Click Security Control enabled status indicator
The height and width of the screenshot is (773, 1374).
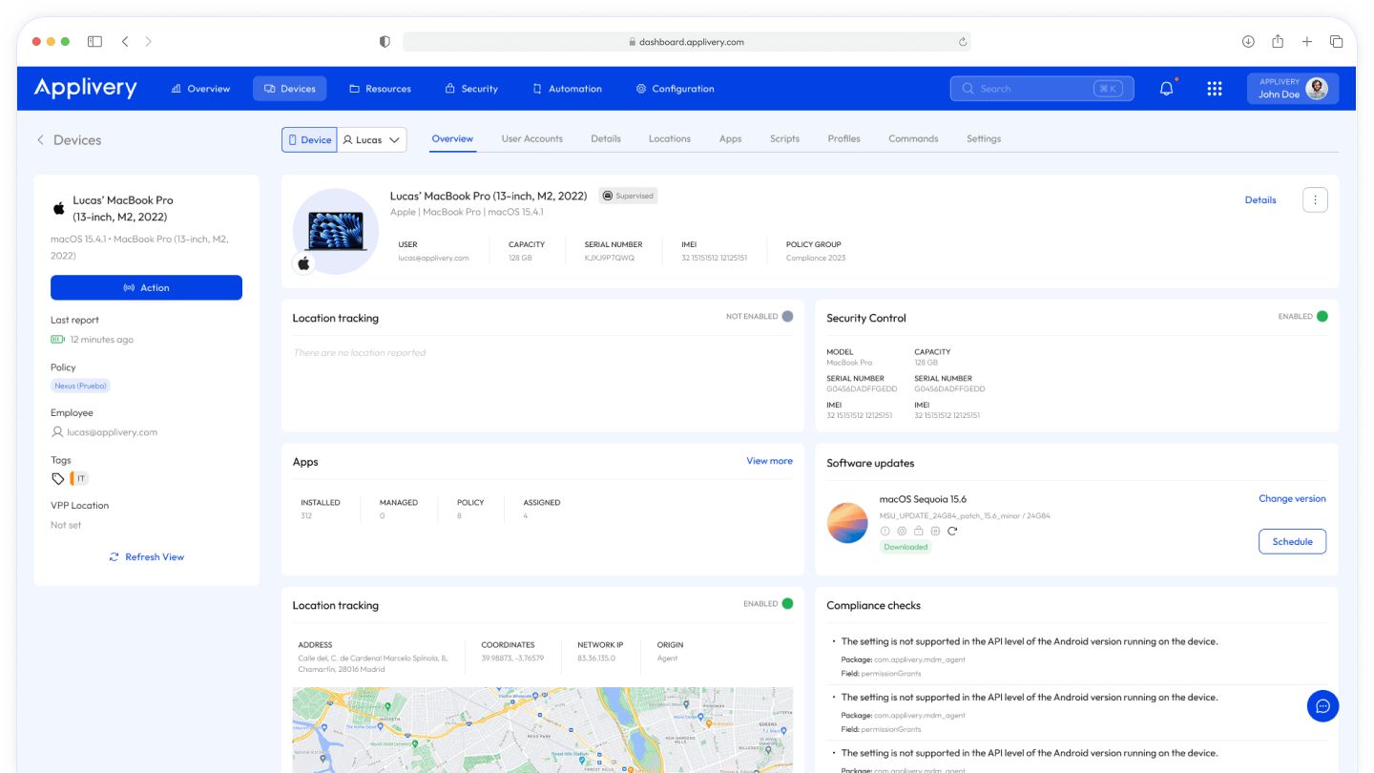tap(1322, 317)
